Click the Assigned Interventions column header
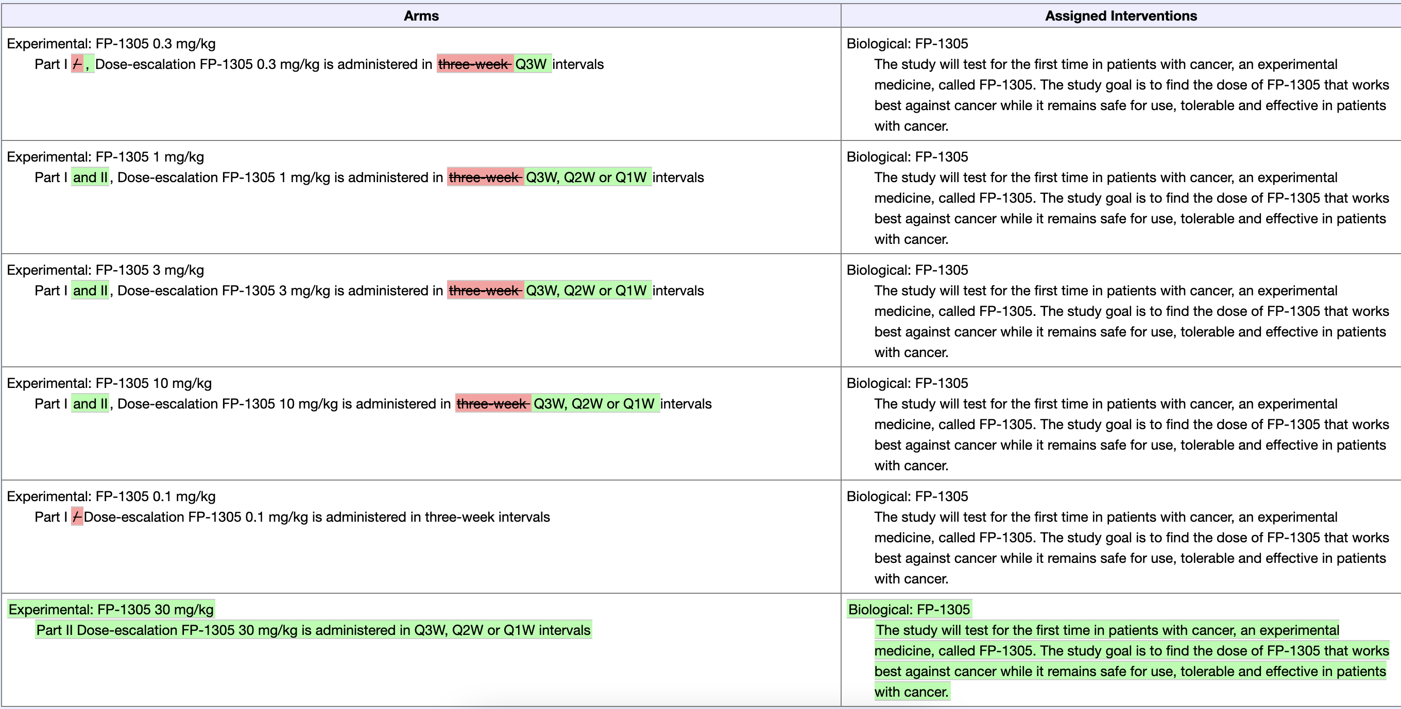 [1120, 16]
